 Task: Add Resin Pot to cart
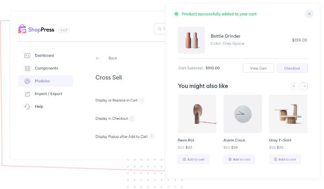coord(193,159)
